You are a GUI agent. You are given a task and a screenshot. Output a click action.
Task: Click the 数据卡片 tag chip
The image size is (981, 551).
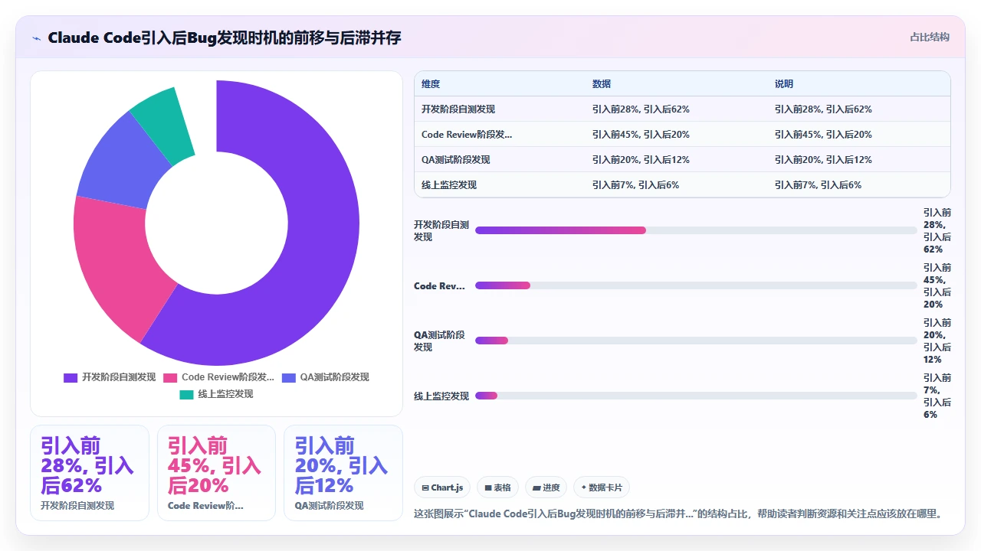(602, 487)
